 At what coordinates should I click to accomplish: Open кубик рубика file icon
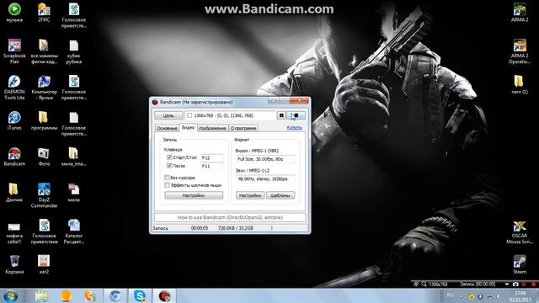[74, 51]
